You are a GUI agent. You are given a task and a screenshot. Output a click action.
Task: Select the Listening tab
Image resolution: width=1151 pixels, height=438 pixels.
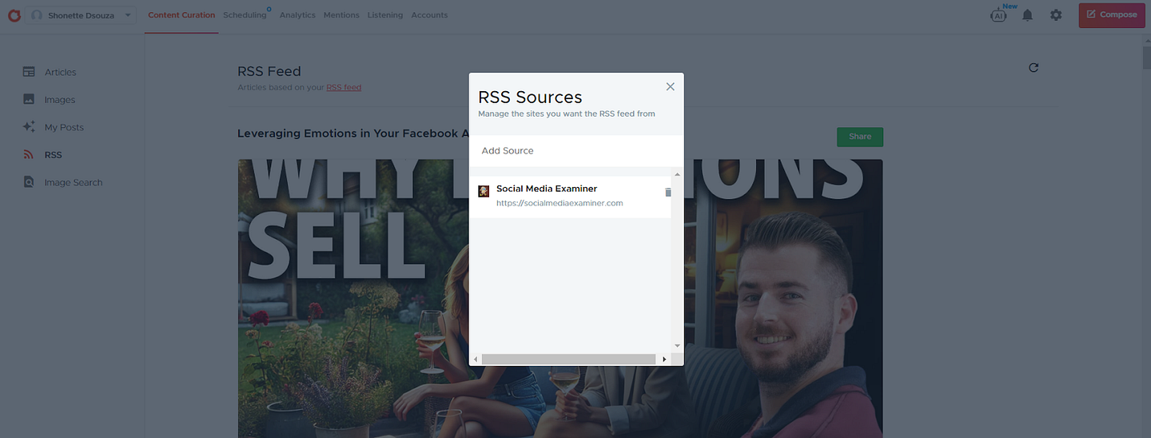[385, 15]
